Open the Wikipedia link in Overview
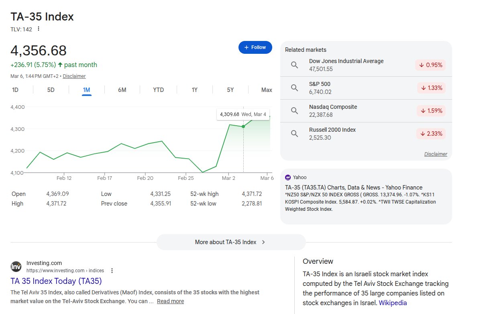 393,303
